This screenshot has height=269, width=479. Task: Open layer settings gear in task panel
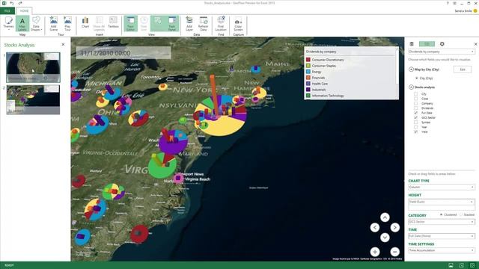click(x=442, y=44)
